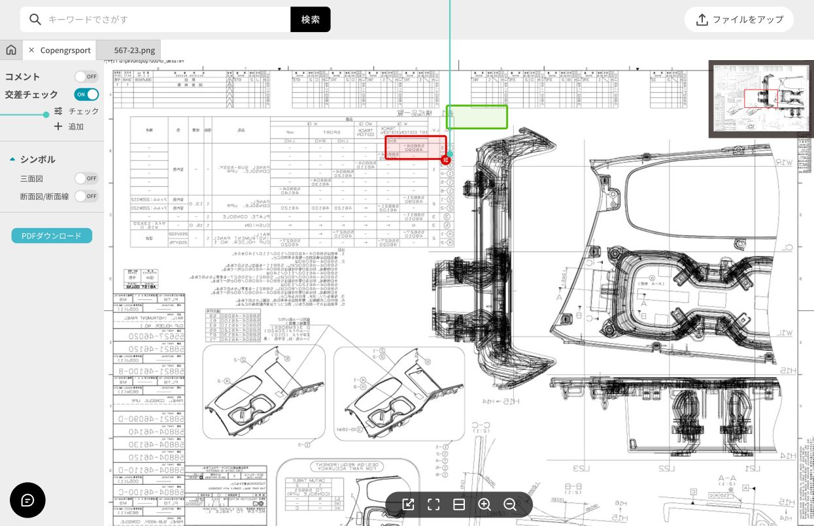This screenshot has height=526, width=814.
Task: Click the split view icon
Action: coord(459,504)
